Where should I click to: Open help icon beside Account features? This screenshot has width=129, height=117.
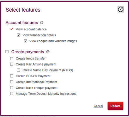42,23
